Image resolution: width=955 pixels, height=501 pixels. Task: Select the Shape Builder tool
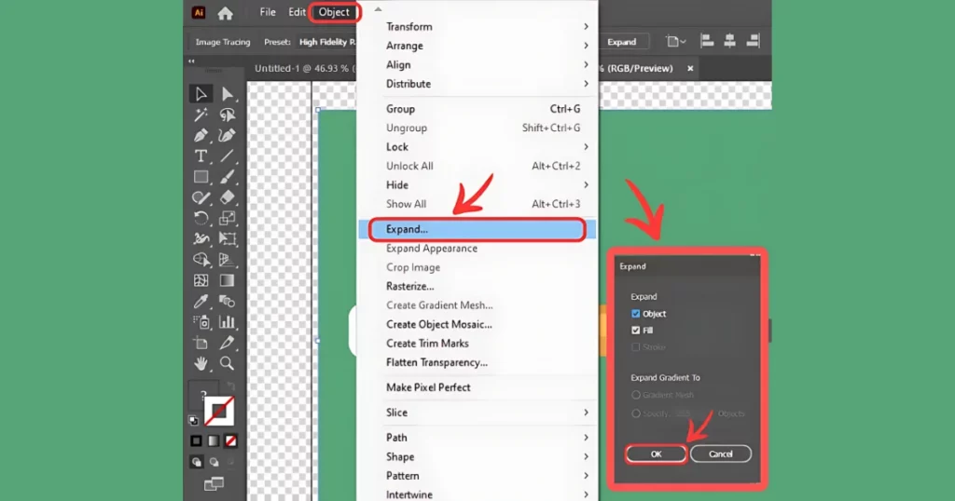pyautogui.click(x=201, y=260)
